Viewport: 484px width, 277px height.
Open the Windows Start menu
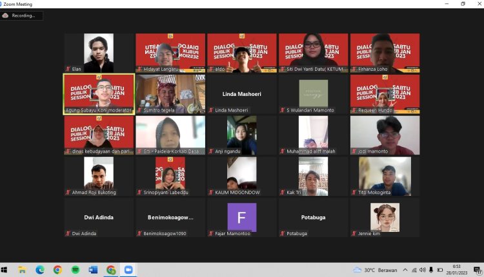pos(5,270)
